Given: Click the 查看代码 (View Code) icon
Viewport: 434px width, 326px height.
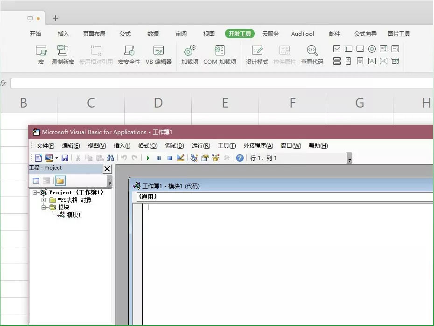Looking at the screenshot, I should pyautogui.click(x=311, y=51).
